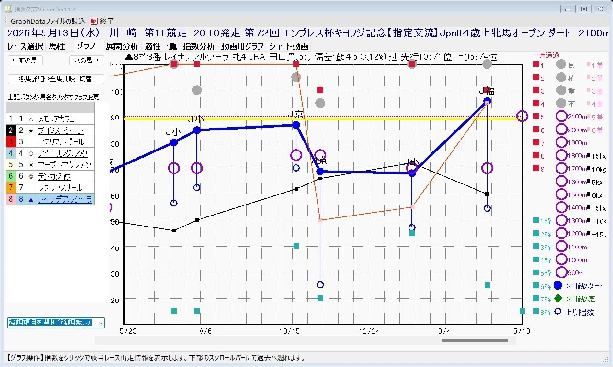Image resolution: width=613 pixels, height=367 pixels.
Task: Click the △ mark beside メモリアカフェ
Action: pos(31,119)
